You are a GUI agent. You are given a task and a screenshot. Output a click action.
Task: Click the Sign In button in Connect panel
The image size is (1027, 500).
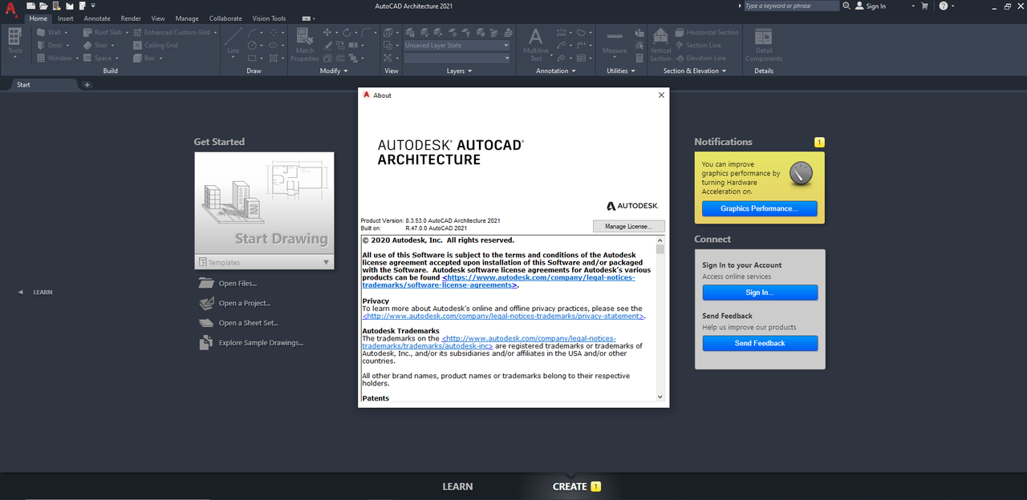[x=759, y=292]
